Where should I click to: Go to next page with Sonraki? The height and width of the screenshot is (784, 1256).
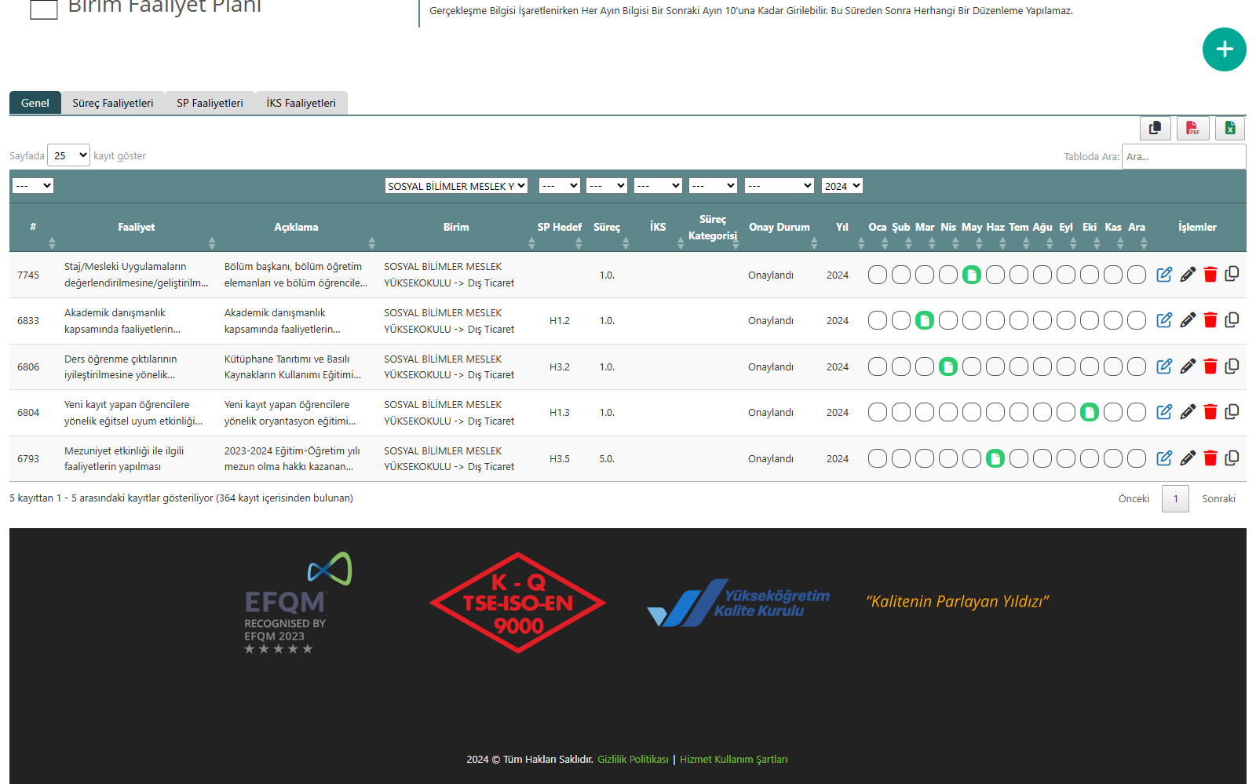[x=1218, y=499]
